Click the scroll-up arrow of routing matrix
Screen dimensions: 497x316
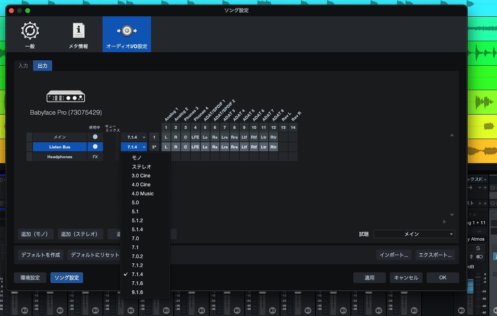451,135
